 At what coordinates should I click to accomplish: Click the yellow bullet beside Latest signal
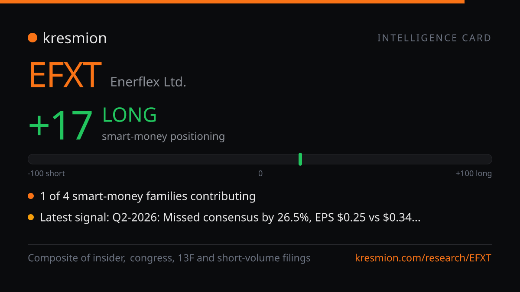tap(31, 218)
